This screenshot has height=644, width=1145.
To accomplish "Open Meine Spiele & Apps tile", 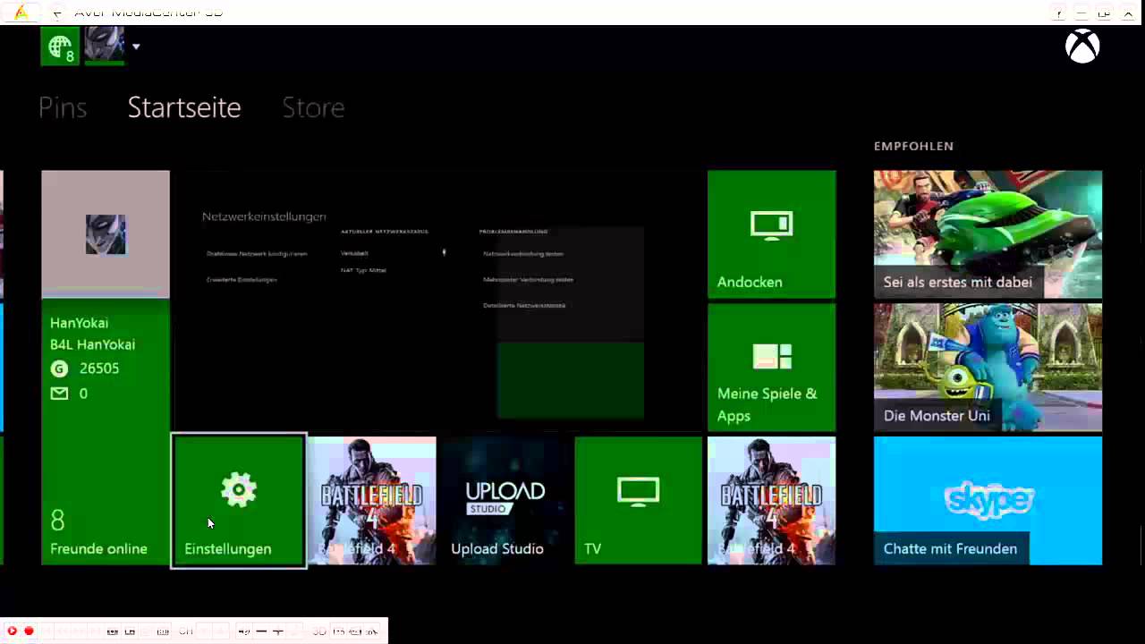I will click(x=771, y=368).
